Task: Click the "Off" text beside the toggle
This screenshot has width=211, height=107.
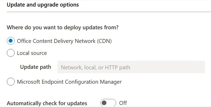Action: (x=123, y=103)
